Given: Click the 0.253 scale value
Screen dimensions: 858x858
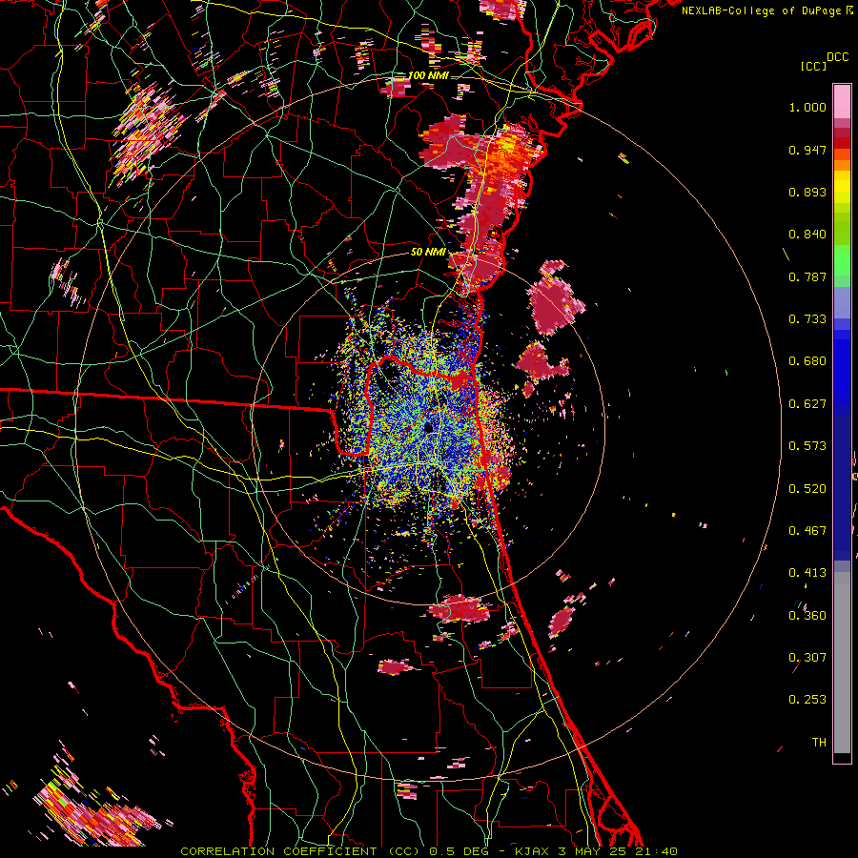Looking at the screenshot, I should click(x=807, y=700).
